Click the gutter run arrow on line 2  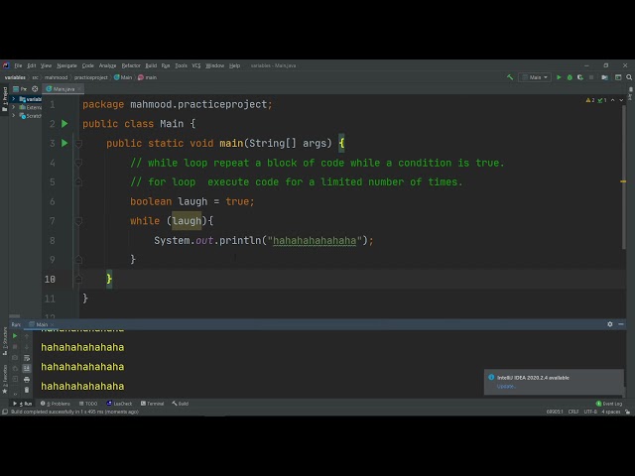[x=64, y=124]
